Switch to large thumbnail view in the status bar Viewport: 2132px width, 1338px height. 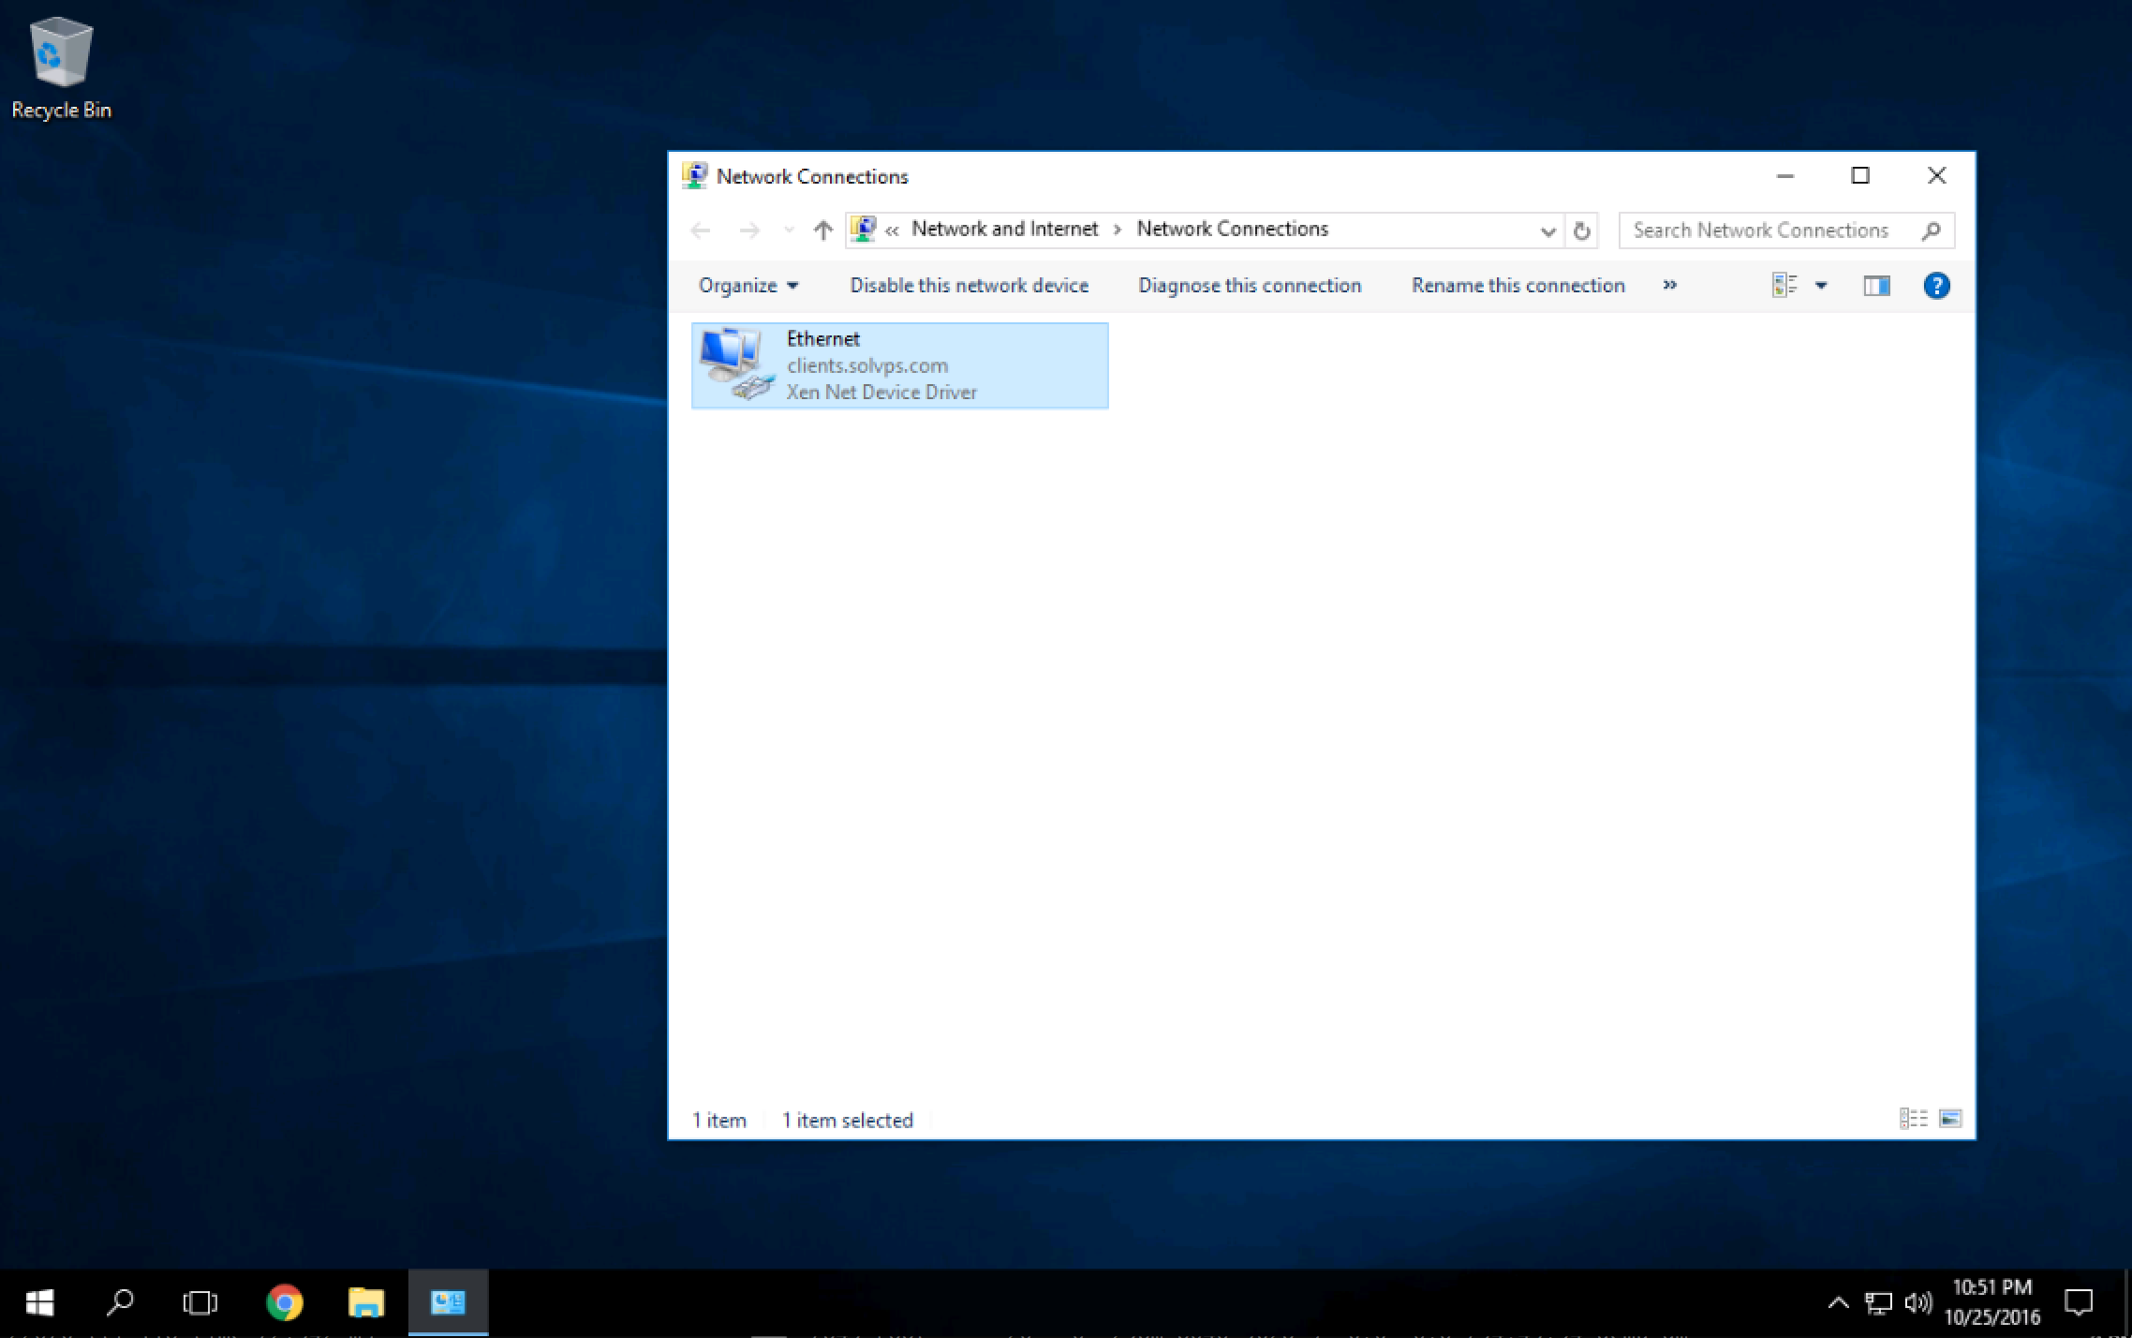tap(1951, 1118)
